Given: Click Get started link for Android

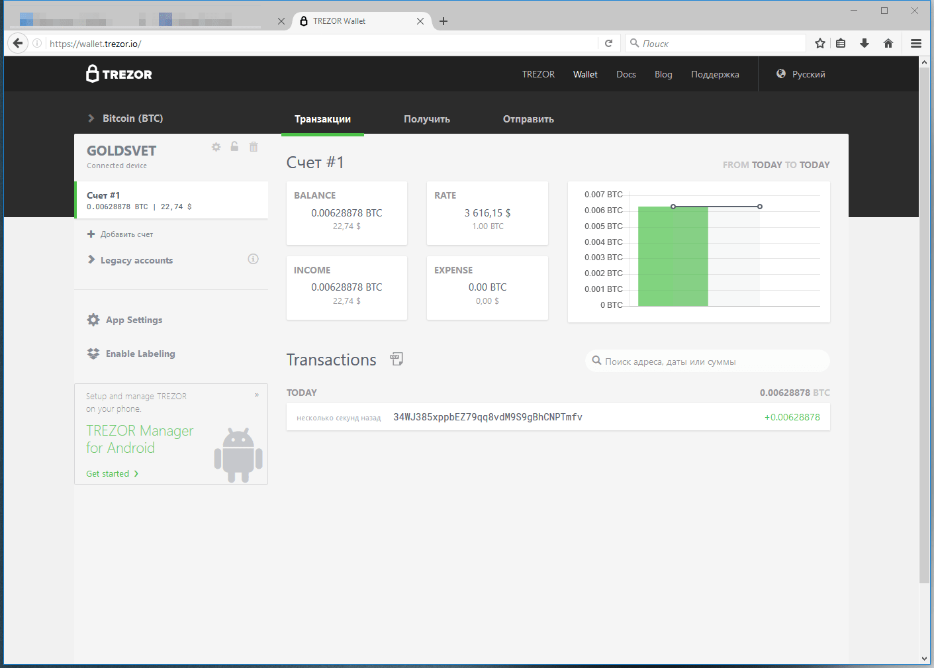Looking at the screenshot, I should coord(112,473).
